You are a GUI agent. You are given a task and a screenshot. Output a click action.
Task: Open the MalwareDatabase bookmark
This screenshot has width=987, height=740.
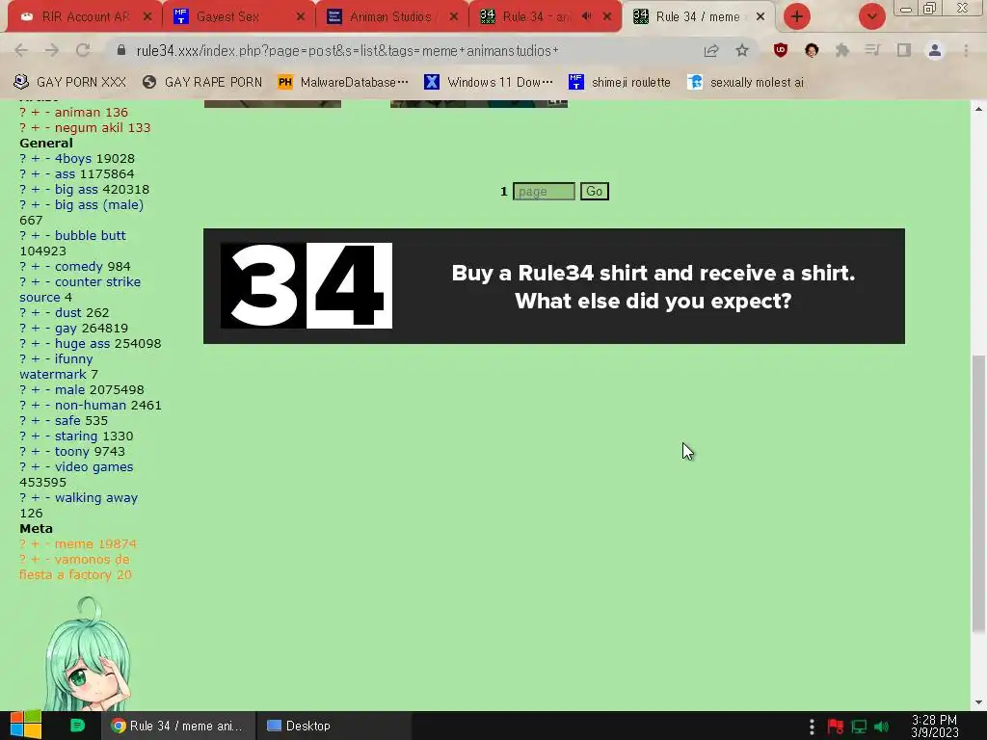(x=343, y=82)
